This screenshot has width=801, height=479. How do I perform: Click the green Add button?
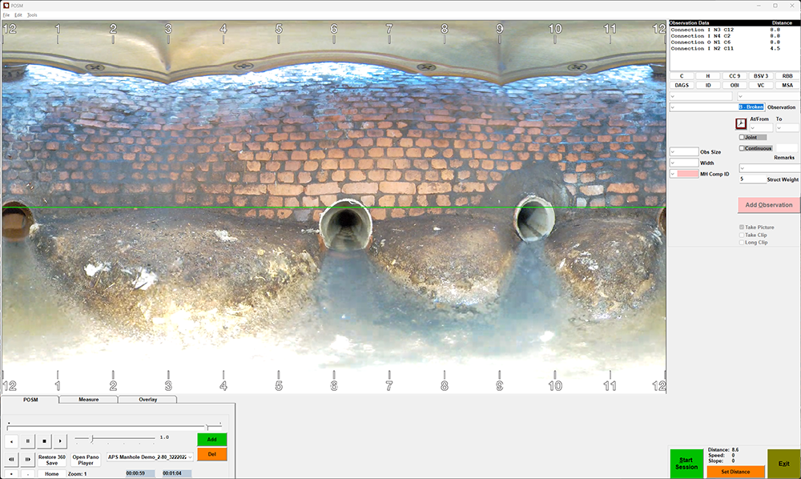212,439
